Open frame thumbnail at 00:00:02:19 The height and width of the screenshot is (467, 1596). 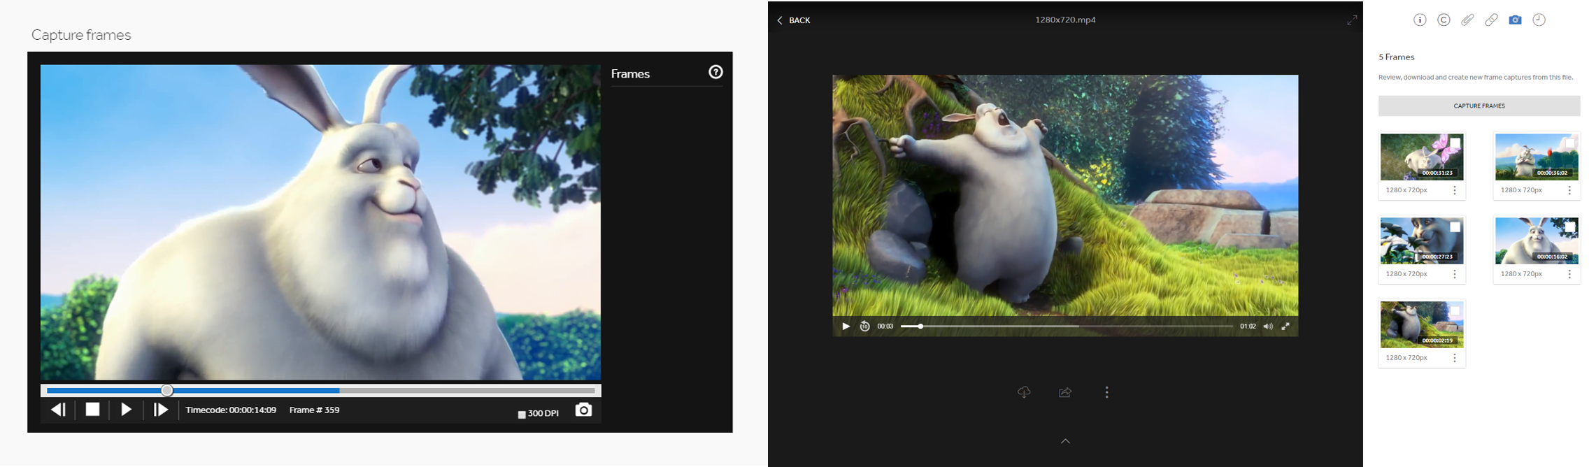[1422, 325]
